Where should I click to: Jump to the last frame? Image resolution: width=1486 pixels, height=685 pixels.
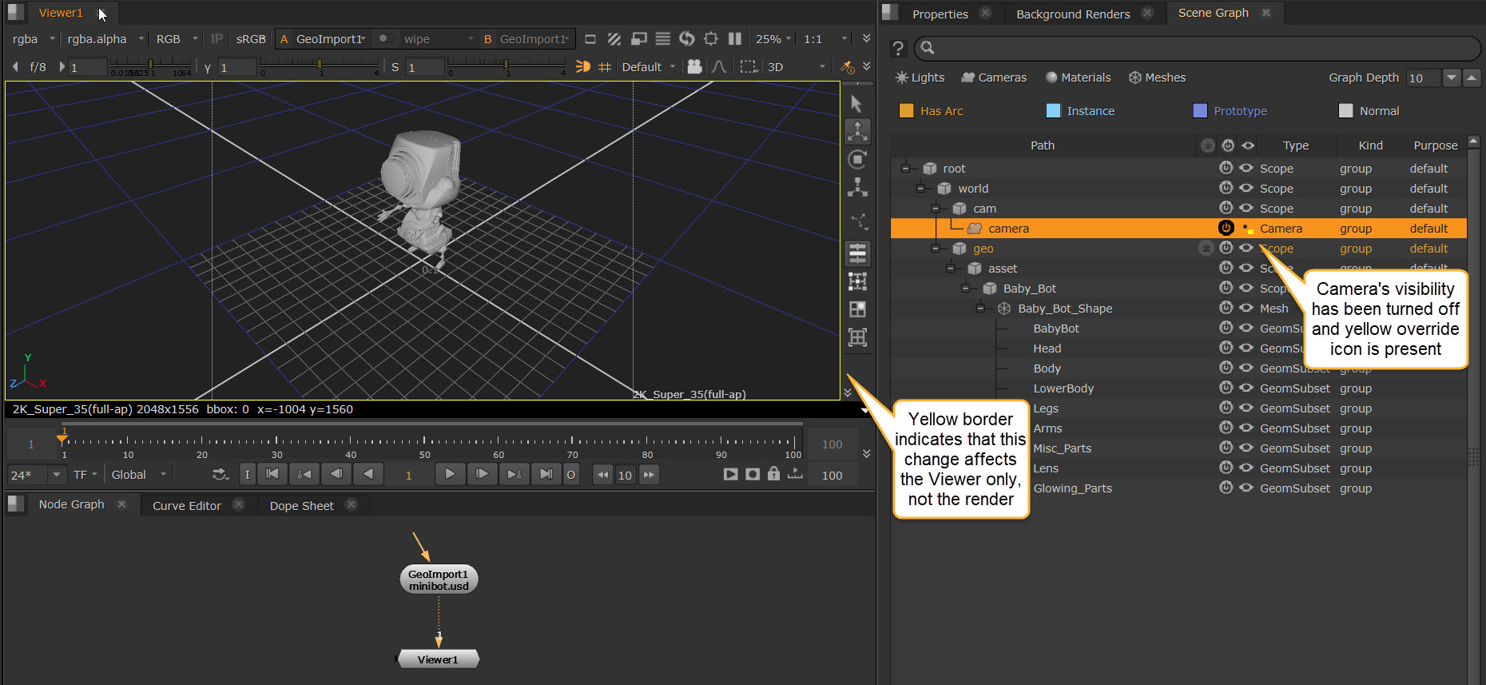546,475
